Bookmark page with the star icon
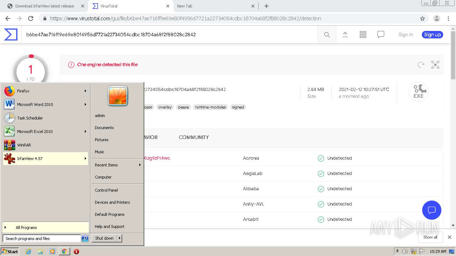The height and width of the screenshot is (256, 456). coord(423,18)
